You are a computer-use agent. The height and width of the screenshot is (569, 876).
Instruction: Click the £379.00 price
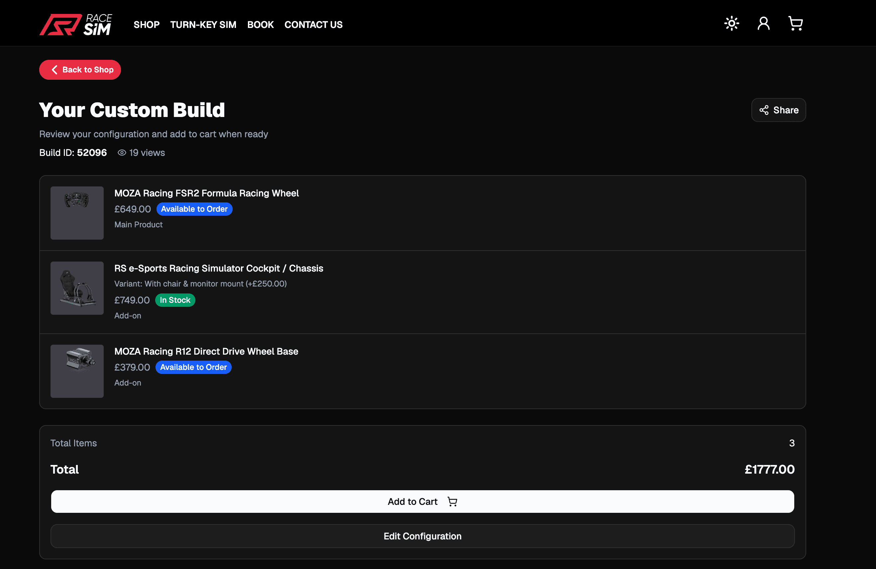click(x=132, y=367)
